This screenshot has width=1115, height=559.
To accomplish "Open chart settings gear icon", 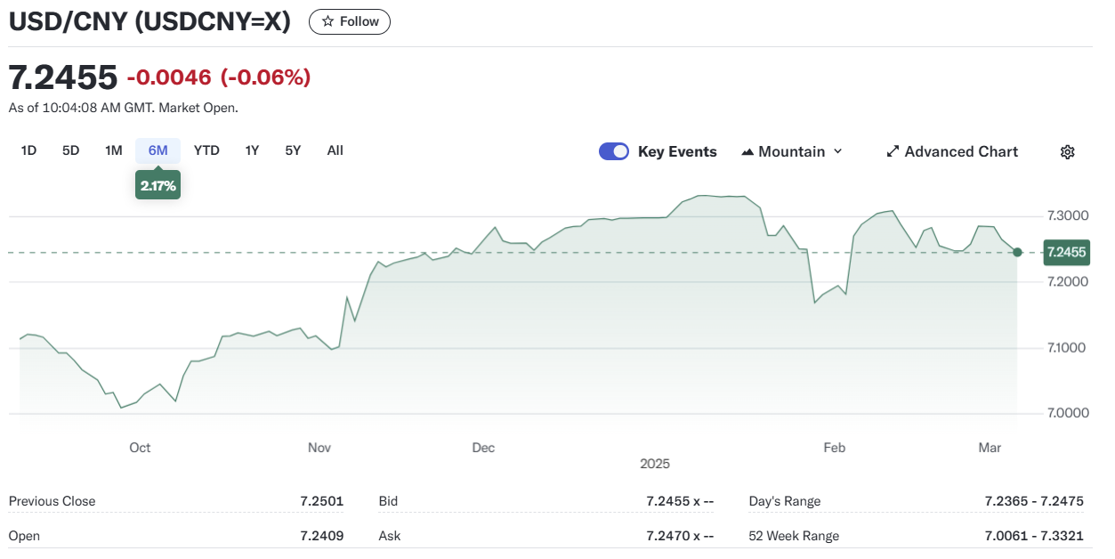I will pyautogui.click(x=1067, y=152).
